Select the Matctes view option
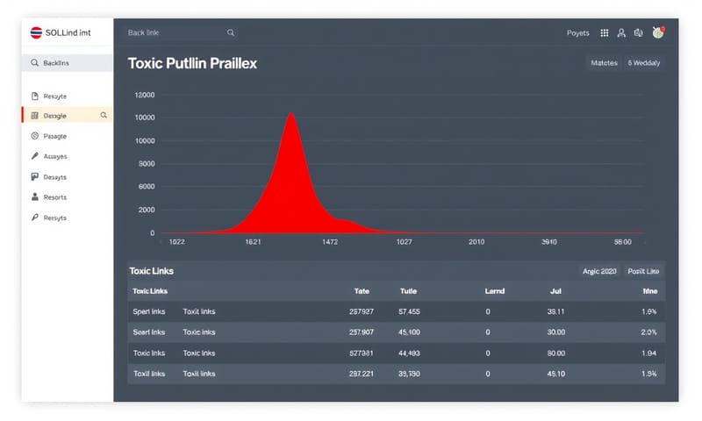 (x=604, y=63)
